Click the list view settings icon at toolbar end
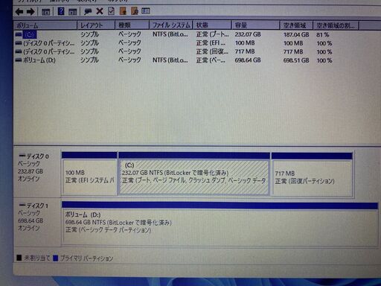Image resolution: width=381 pixels, height=286 pixels. tap(146, 11)
